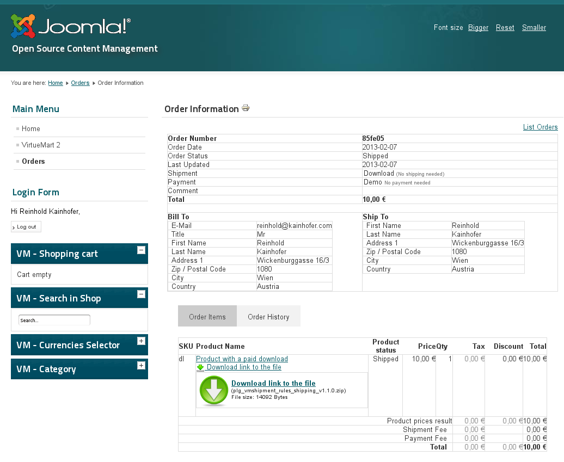Collapse the VM - Search in Shop module
564x462 pixels.
tap(141, 294)
